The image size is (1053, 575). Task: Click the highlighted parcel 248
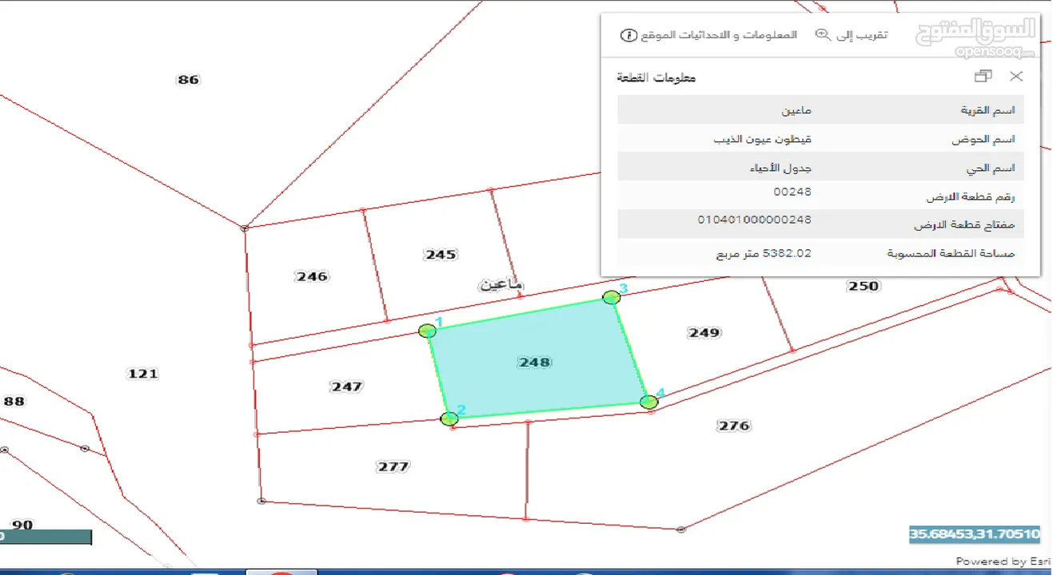click(x=537, y=359)
